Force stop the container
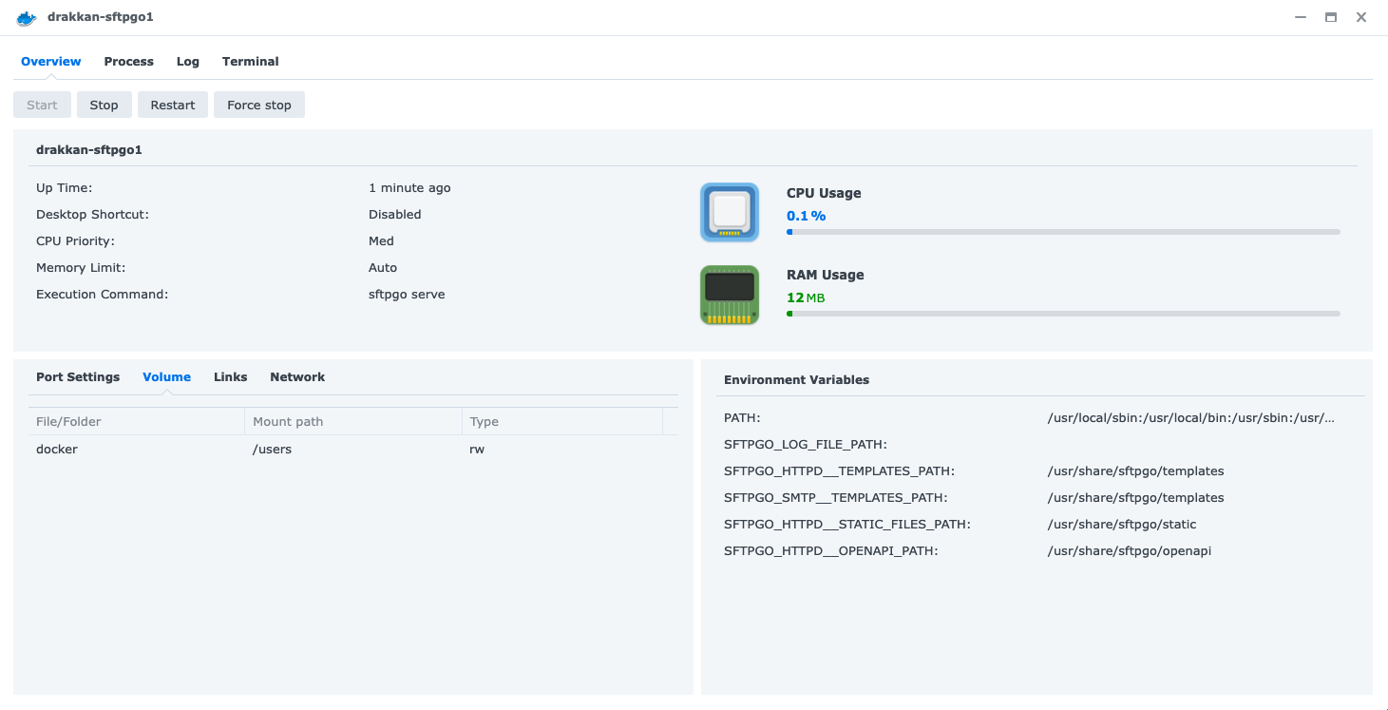This screenshot has width=1388, height=710. coord(259,105)
